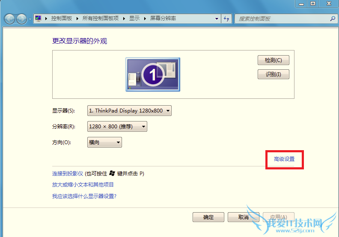Open the 方向 横向 orientation dropdown
This screenshot has height=237, width=339.
click(104, 142)
